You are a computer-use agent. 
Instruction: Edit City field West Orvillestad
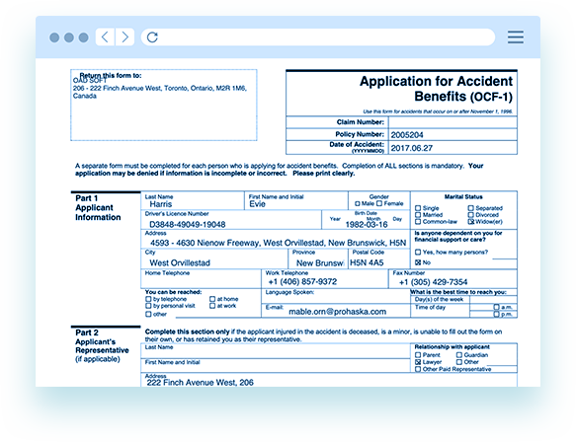click(214, 259)
